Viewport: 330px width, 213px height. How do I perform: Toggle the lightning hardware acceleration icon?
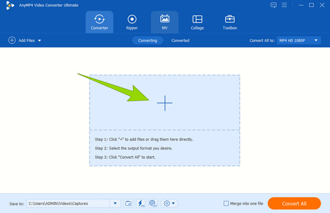[x=141, y=203]
